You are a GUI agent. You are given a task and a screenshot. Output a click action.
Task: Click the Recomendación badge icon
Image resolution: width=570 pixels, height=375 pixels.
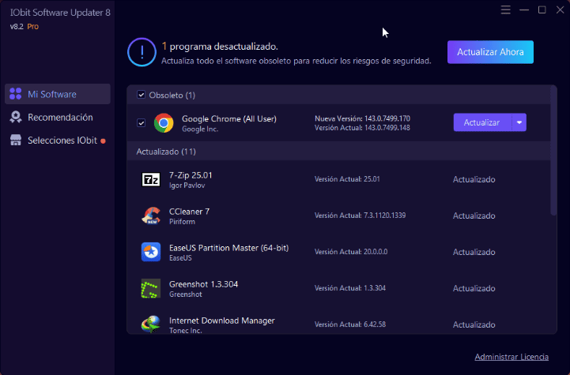pos(16,117)
